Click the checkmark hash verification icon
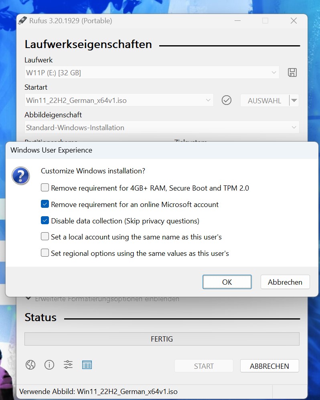This screenshot has width=320, height=400. click(226, 100)
